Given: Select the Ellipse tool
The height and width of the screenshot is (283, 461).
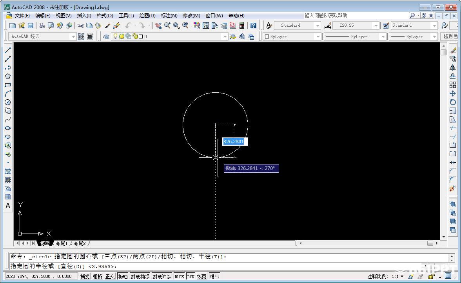Looking at the screenshot, I should coord(8,128).
